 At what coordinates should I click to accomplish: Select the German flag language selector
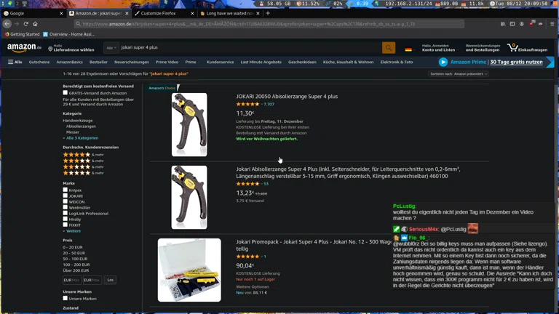pos(408,49)
